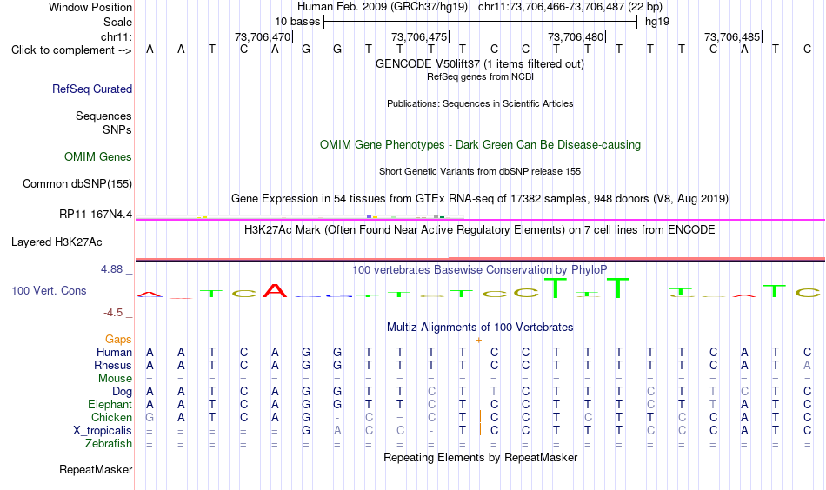Click the orange plus gap marker
The height and width of the screenshot is (490, 826).
[x=479, y=340]
